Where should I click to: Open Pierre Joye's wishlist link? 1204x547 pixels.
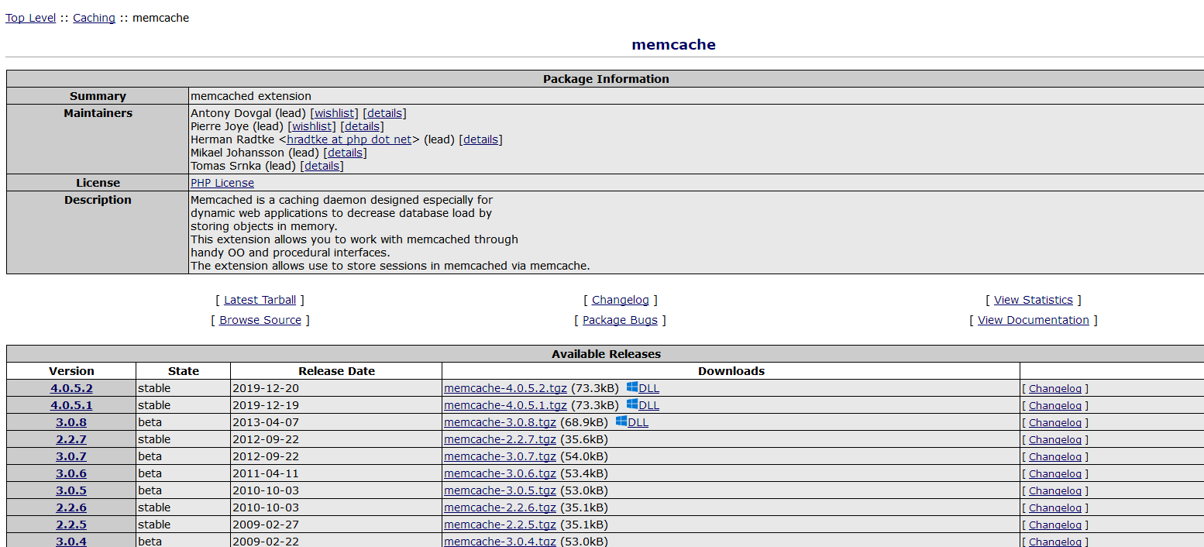[x=311, y=126]
